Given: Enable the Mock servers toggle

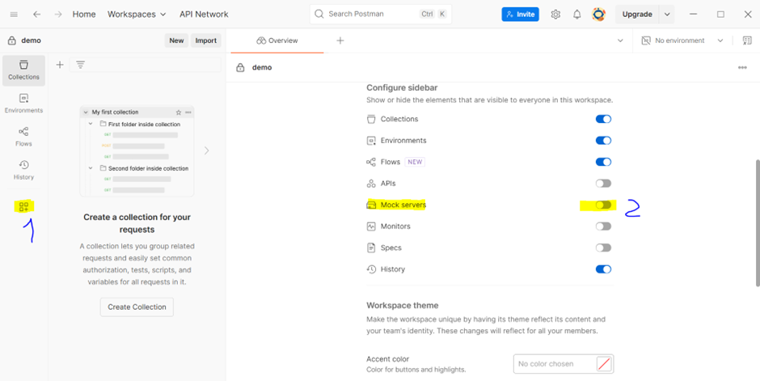Looking at the screenshot, I should click(603, 205).
